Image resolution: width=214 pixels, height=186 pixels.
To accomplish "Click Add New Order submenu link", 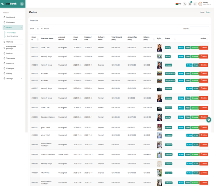I will (13, 36).
